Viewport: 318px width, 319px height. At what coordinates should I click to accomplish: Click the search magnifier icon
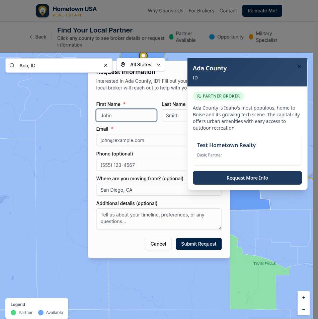12,66
